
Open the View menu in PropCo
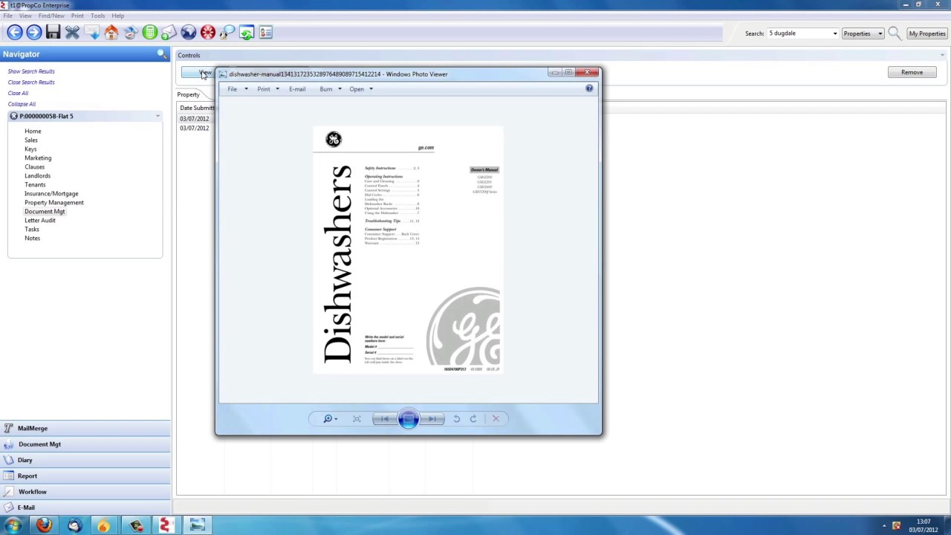(25, 16)
